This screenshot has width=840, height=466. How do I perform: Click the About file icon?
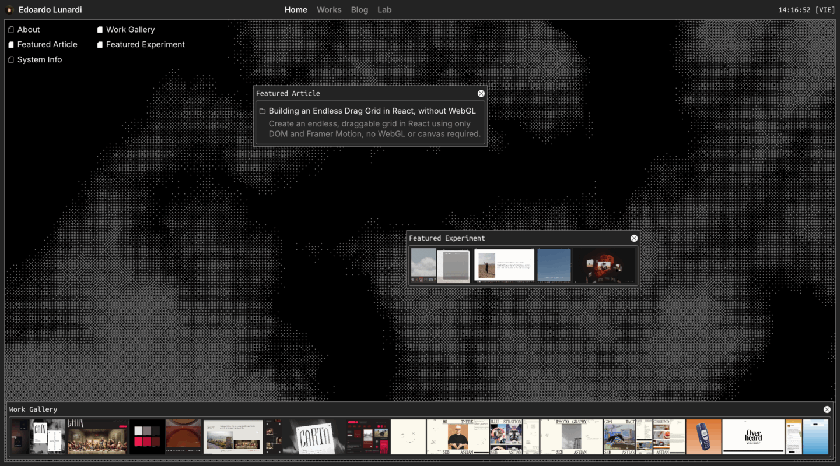[11, 30]
